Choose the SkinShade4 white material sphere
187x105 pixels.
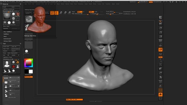pos(13,14)
